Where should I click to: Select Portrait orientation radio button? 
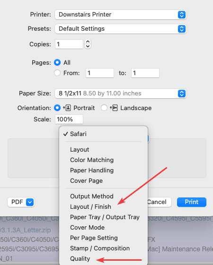point(57,108)
